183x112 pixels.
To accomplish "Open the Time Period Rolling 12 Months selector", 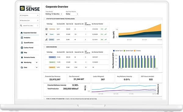I will tap(54, 14).
